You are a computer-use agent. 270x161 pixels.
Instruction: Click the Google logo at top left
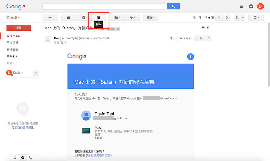[x=16, y=6]
